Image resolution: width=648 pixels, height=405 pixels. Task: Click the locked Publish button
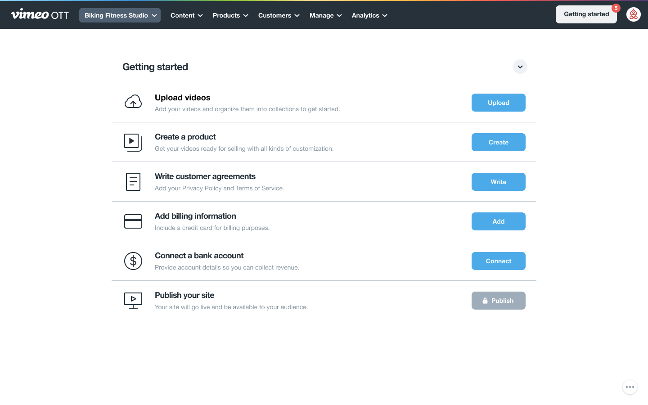pos(498,301)
